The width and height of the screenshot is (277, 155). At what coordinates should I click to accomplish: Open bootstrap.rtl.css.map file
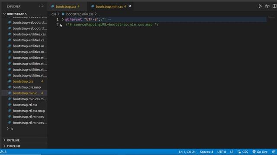tap(29, 111)
